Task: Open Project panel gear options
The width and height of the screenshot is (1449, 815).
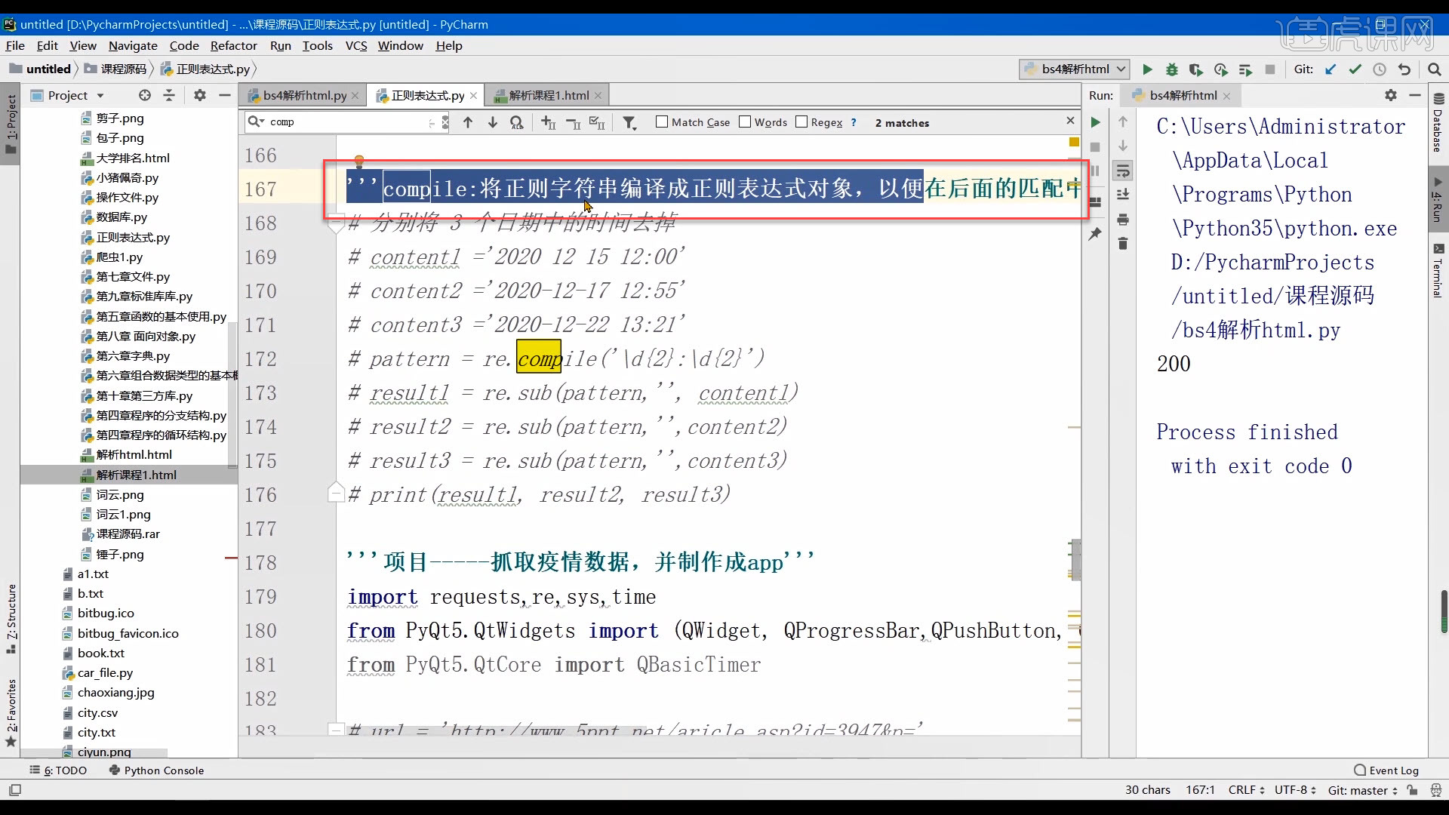Action: 199,95
